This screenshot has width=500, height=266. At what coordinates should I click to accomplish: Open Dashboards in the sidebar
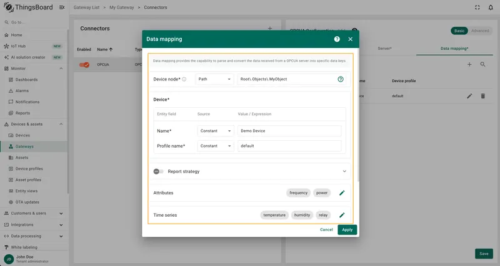(34, 80)
